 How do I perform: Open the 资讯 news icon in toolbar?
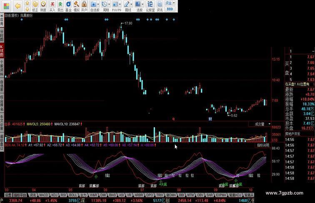tap(160, 6)
